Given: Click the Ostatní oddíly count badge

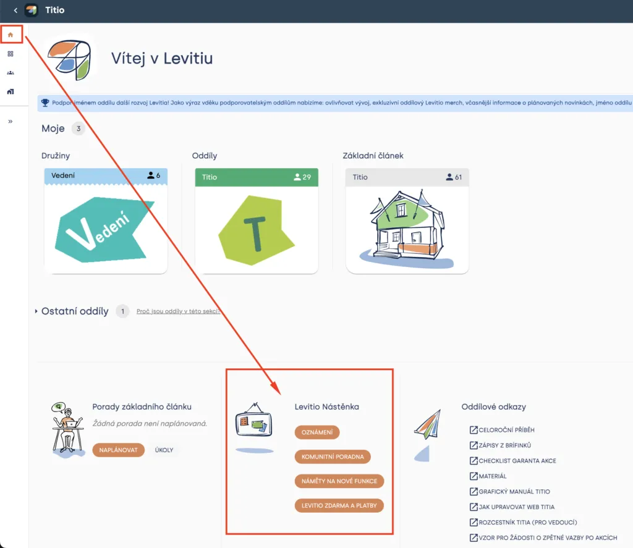Looking at the screenshot, I should [x=123, y=311].
